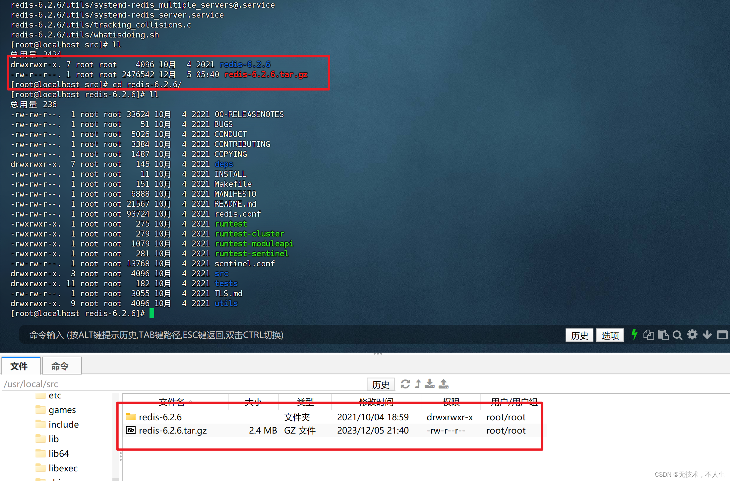Image resolution: width=730 pixels, height=481 pixels.
Task: Click README.md in the terminal listing
Action: coord(235,204)
